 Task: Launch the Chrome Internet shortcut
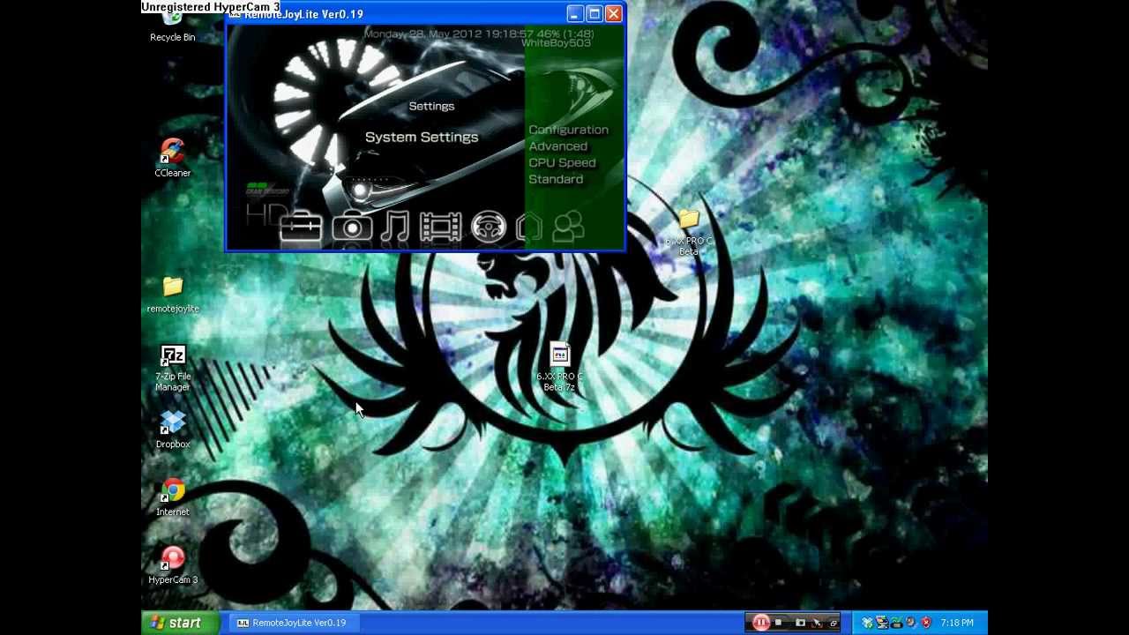pos(173,497)
